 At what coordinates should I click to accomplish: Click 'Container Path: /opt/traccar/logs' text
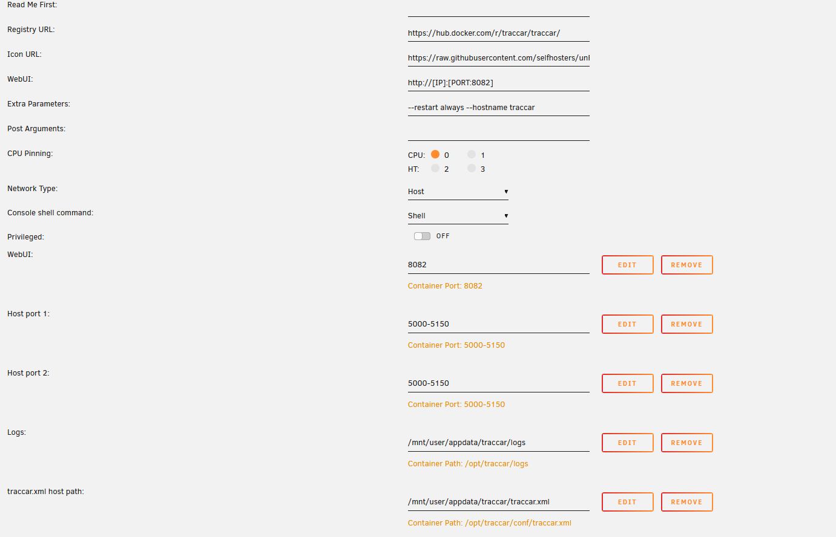(468, 464)
